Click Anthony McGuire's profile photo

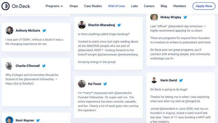coord(9,30)
